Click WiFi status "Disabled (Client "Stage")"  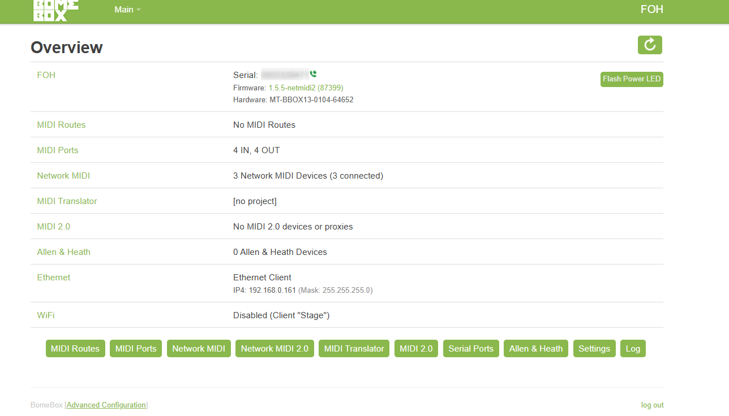point(281,315)
